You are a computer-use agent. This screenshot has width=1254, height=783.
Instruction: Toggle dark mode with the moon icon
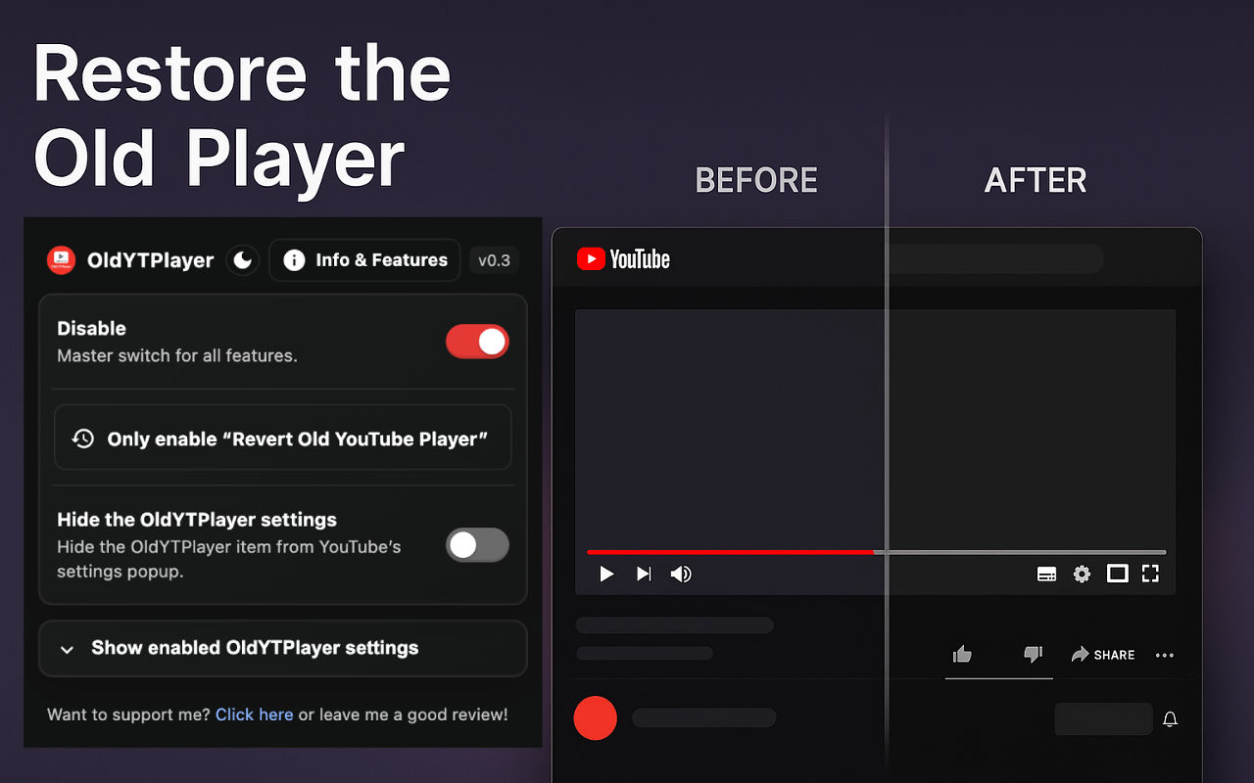click(242, 259)
